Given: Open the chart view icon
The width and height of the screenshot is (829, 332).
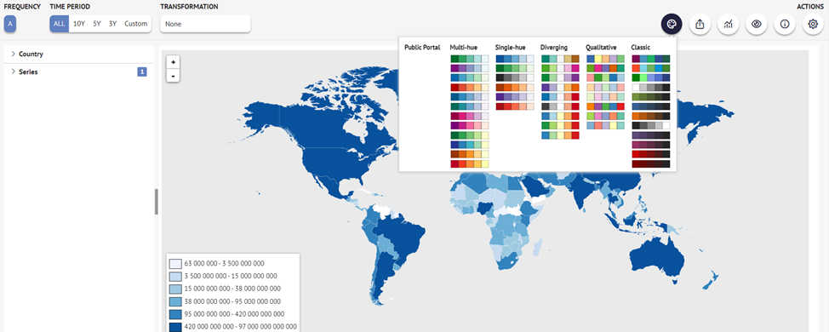Looking at the screenshot, I should 728,25.
